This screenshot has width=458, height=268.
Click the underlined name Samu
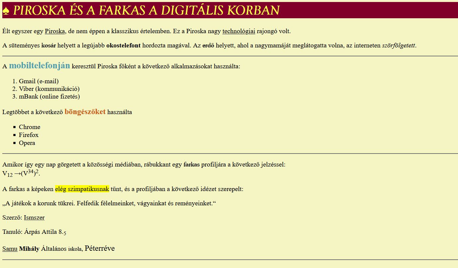10,249
